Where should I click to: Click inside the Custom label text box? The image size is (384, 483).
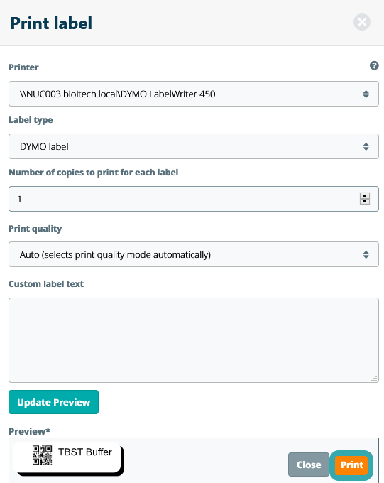194,340
